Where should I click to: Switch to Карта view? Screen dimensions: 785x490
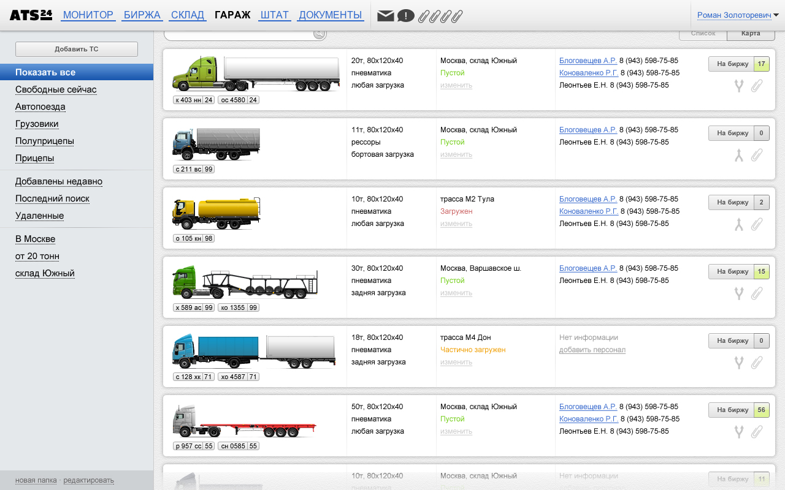point(751,34)
